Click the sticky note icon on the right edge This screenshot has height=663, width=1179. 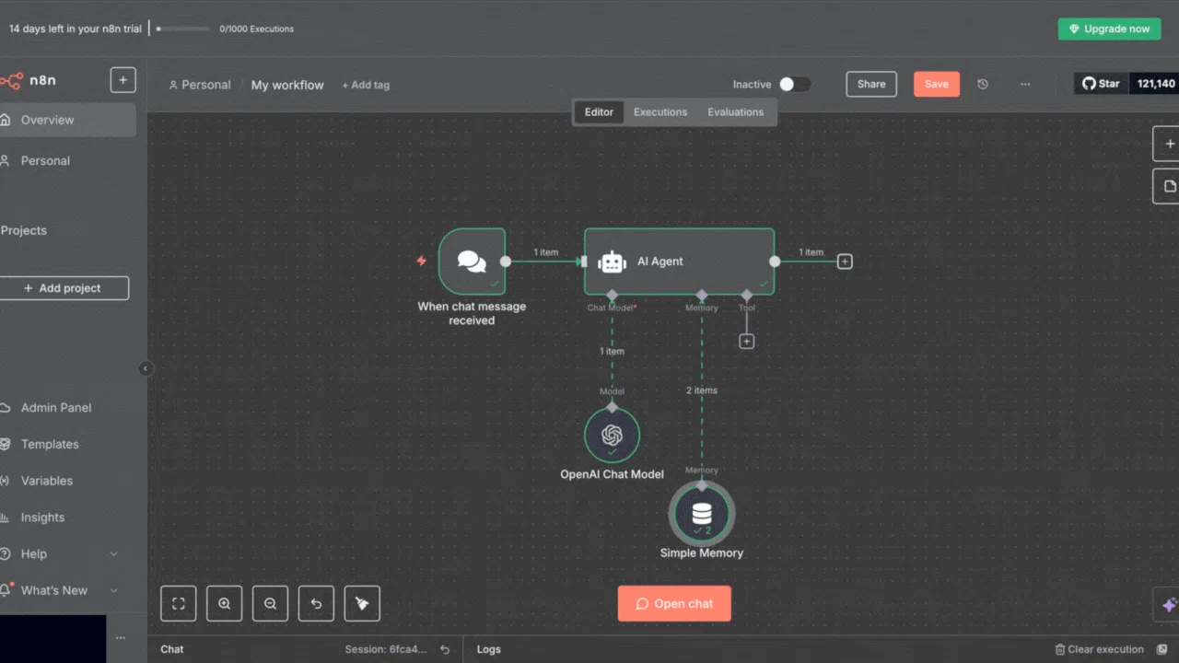click(x=1168, y=186)
